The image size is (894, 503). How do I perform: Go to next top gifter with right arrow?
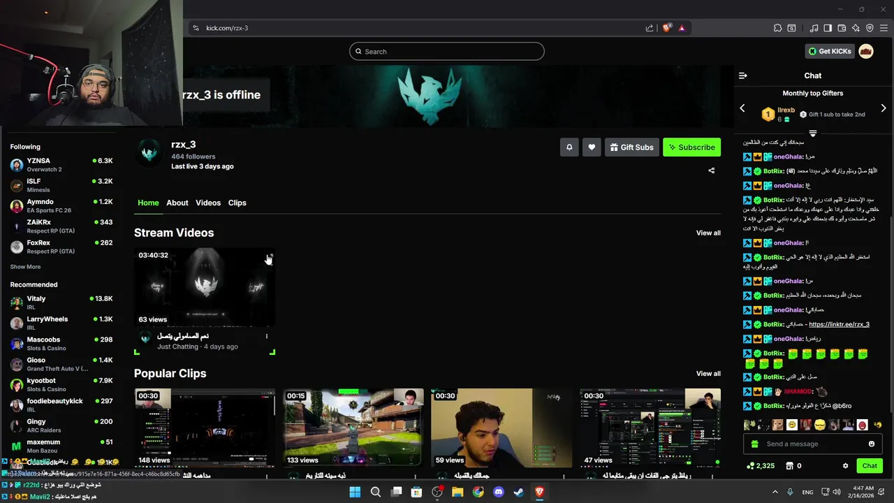point(884,108)
